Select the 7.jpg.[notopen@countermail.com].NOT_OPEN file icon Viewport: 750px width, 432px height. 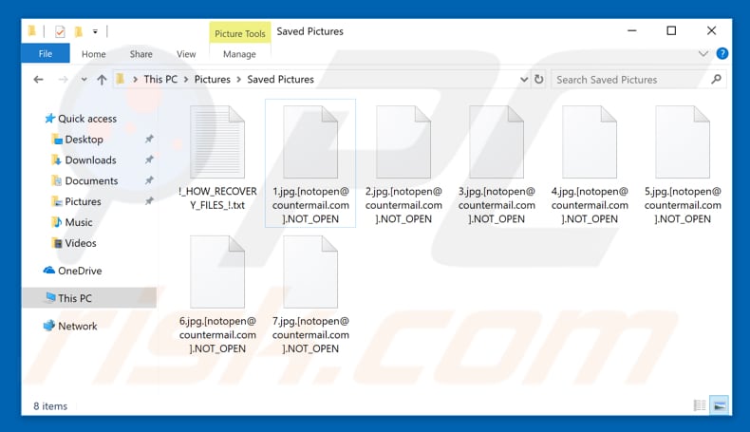[x=310, y=272]
